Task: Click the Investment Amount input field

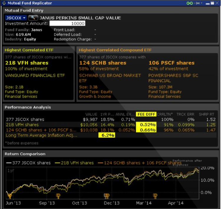Action: [x=67, y=23]
